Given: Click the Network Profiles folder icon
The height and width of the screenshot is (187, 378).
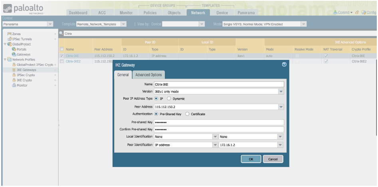Looking at the screenshot, I should pyautogui.click(x=10, y=59).
